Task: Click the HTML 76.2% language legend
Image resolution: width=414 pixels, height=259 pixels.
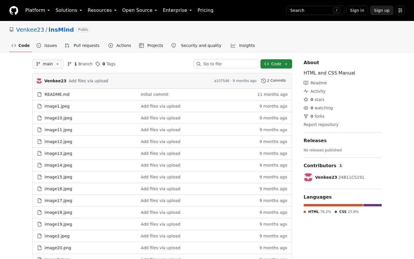Action: (x=317, y=212)
